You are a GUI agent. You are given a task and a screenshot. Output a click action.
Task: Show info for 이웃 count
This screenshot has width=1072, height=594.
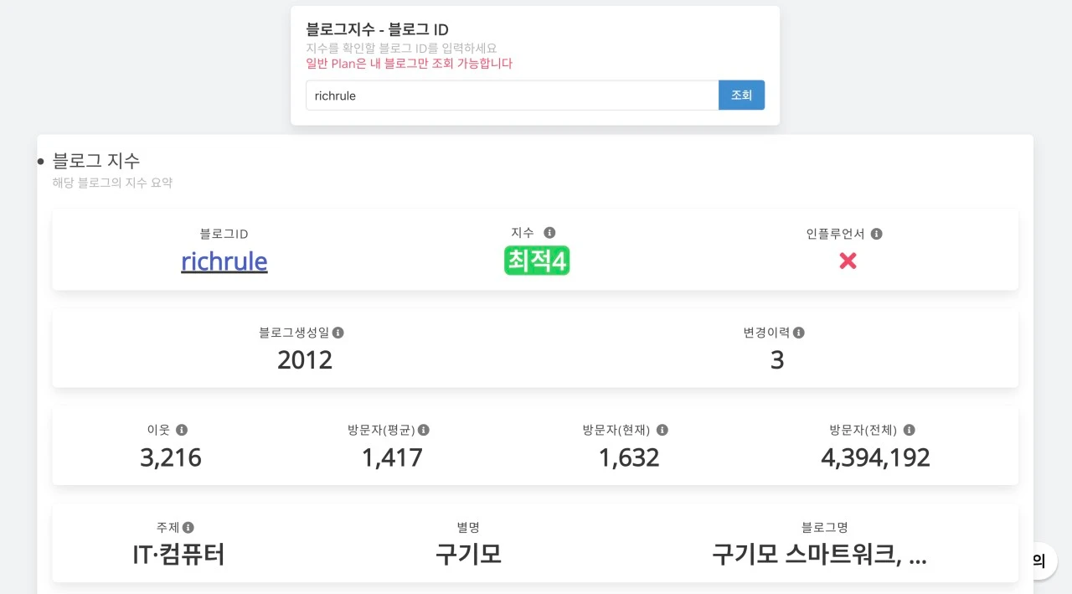182,430
